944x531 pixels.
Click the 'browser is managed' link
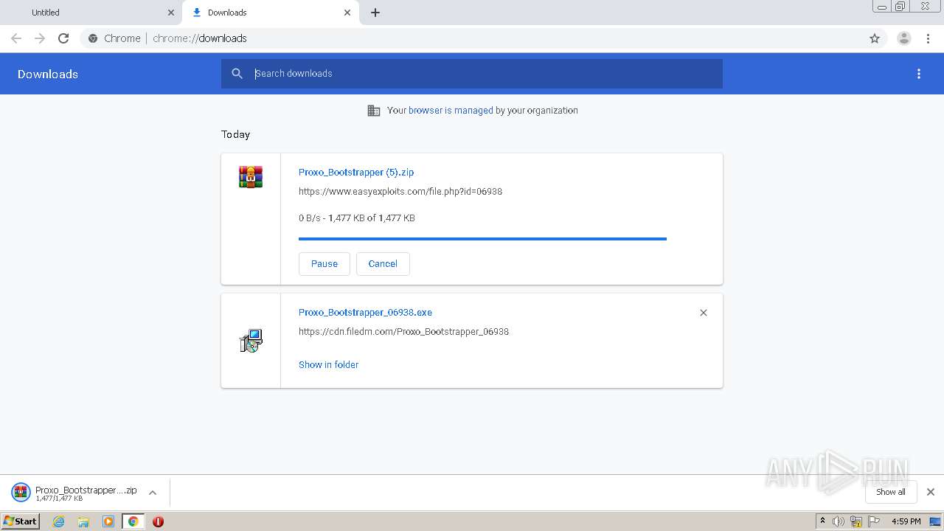451,111
